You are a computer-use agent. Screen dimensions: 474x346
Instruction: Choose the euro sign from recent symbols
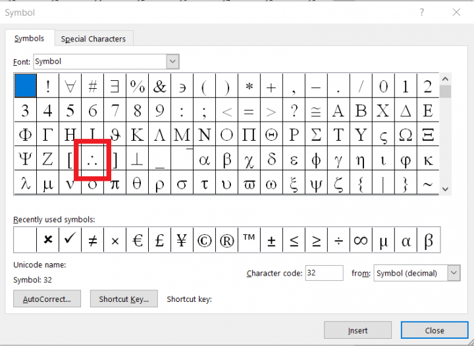point(137,241)
